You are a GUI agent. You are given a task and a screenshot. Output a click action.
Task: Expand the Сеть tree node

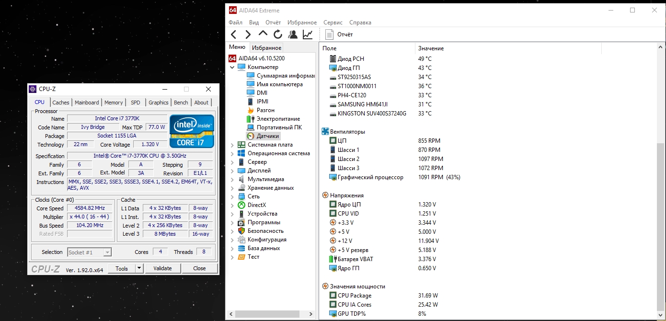point(232,196)
